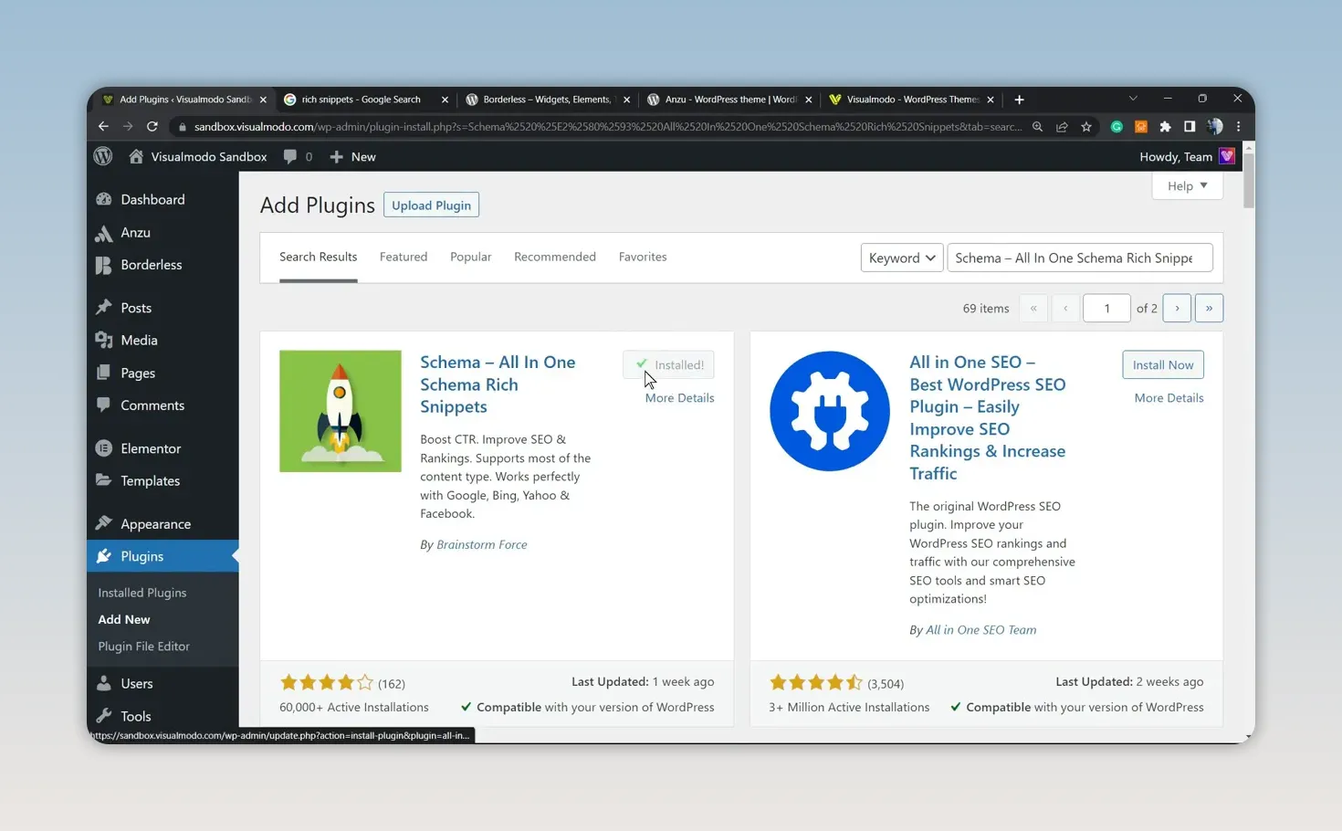The width and height of the screenshot is (1342, 831).
Task: Open Howdy, Team account menu
Action: (1186, 156)
